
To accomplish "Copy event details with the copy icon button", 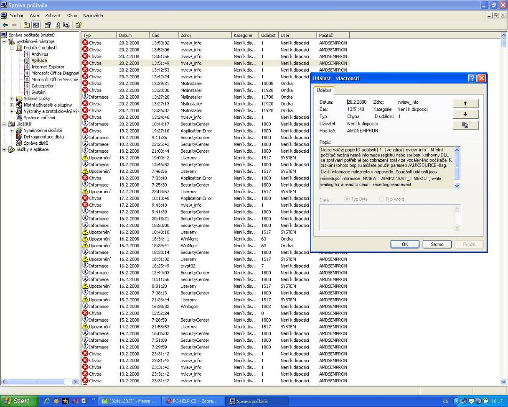I will pyautogui.click(x=465, y=125).
